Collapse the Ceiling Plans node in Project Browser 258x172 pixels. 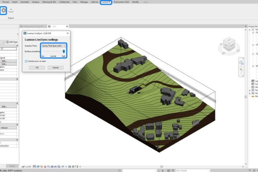pos(253,45)
